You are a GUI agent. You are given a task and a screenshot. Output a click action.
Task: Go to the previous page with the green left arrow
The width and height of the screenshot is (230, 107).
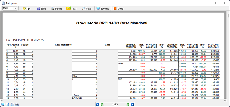(x=102, y=104)
